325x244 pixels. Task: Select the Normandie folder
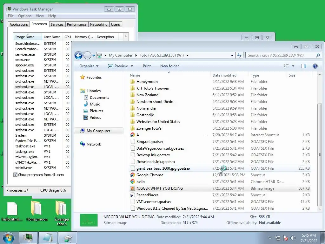(146, 108)
